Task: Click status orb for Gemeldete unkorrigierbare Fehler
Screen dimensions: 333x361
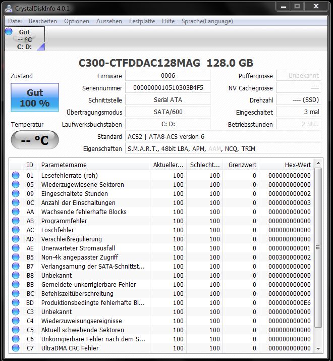Action: coord(16,285)
